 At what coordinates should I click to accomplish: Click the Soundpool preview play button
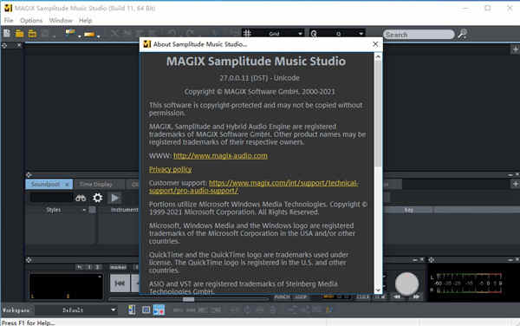(x=115, y=198)
